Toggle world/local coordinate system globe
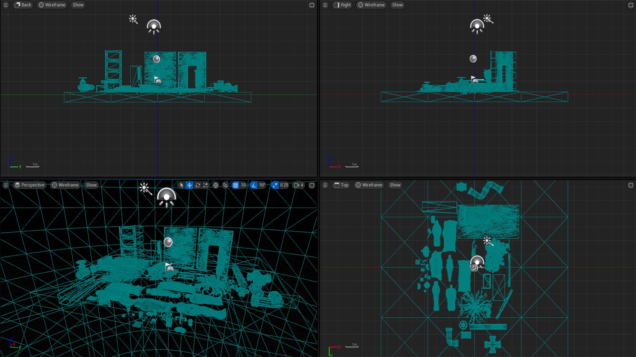Viewport: 636px width, 357px height. pyautogui.click(x=216, y=185)
